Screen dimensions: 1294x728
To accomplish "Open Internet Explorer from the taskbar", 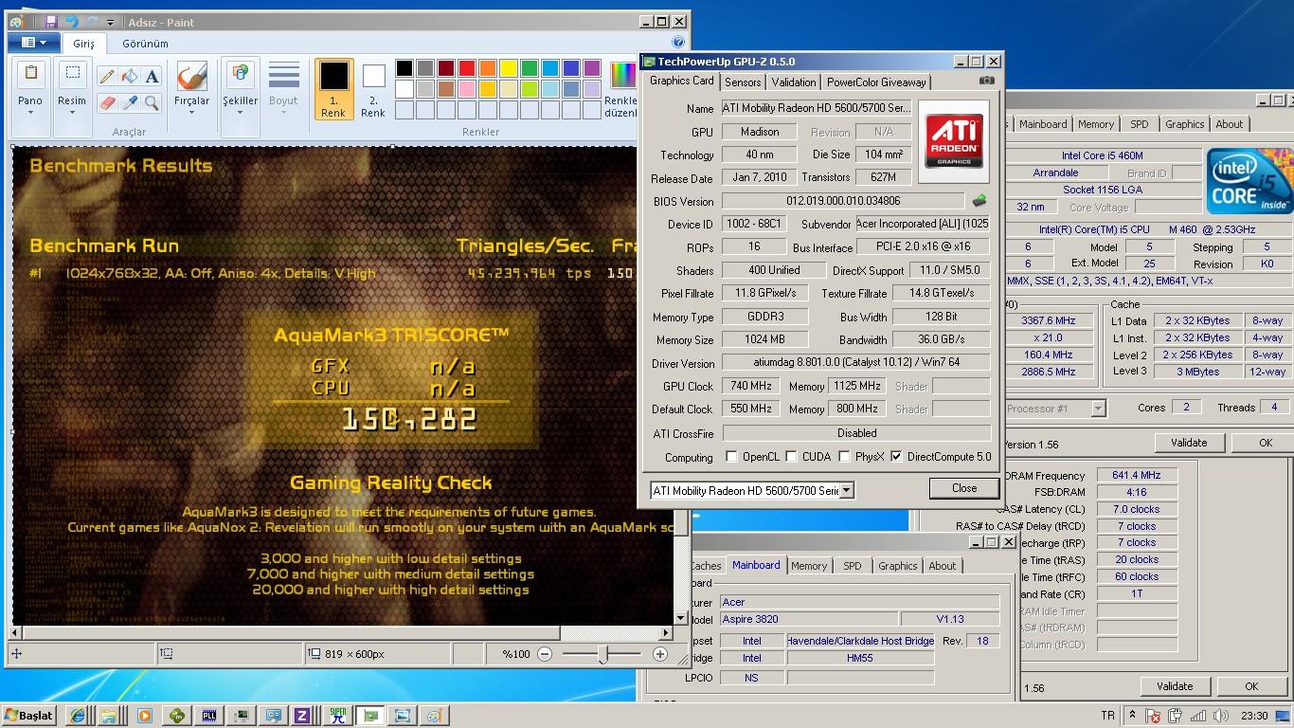I will 77,716.
